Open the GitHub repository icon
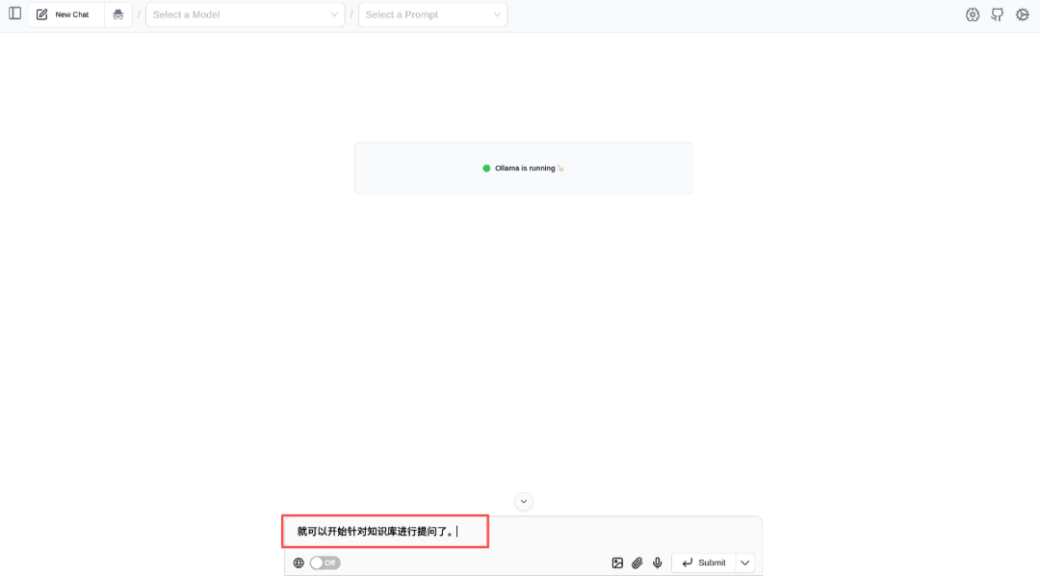The image size is (1040, 576). [x=997, y=13]
